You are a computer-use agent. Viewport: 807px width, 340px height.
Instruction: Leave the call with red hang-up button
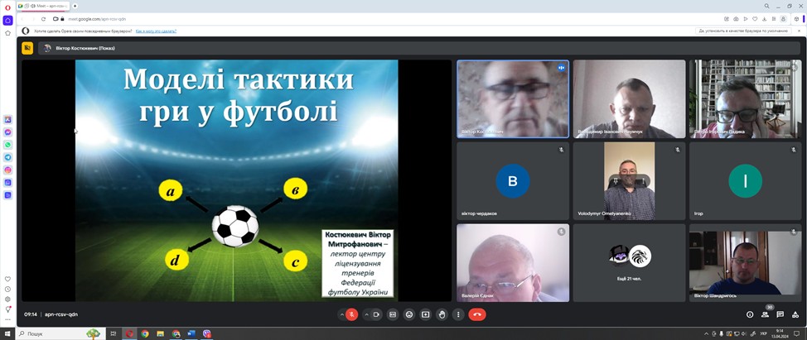click(477, 314)
